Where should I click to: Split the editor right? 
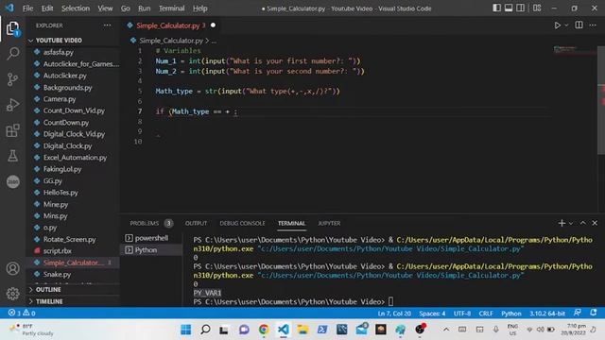pyautogui.click(x=579, y=25)
